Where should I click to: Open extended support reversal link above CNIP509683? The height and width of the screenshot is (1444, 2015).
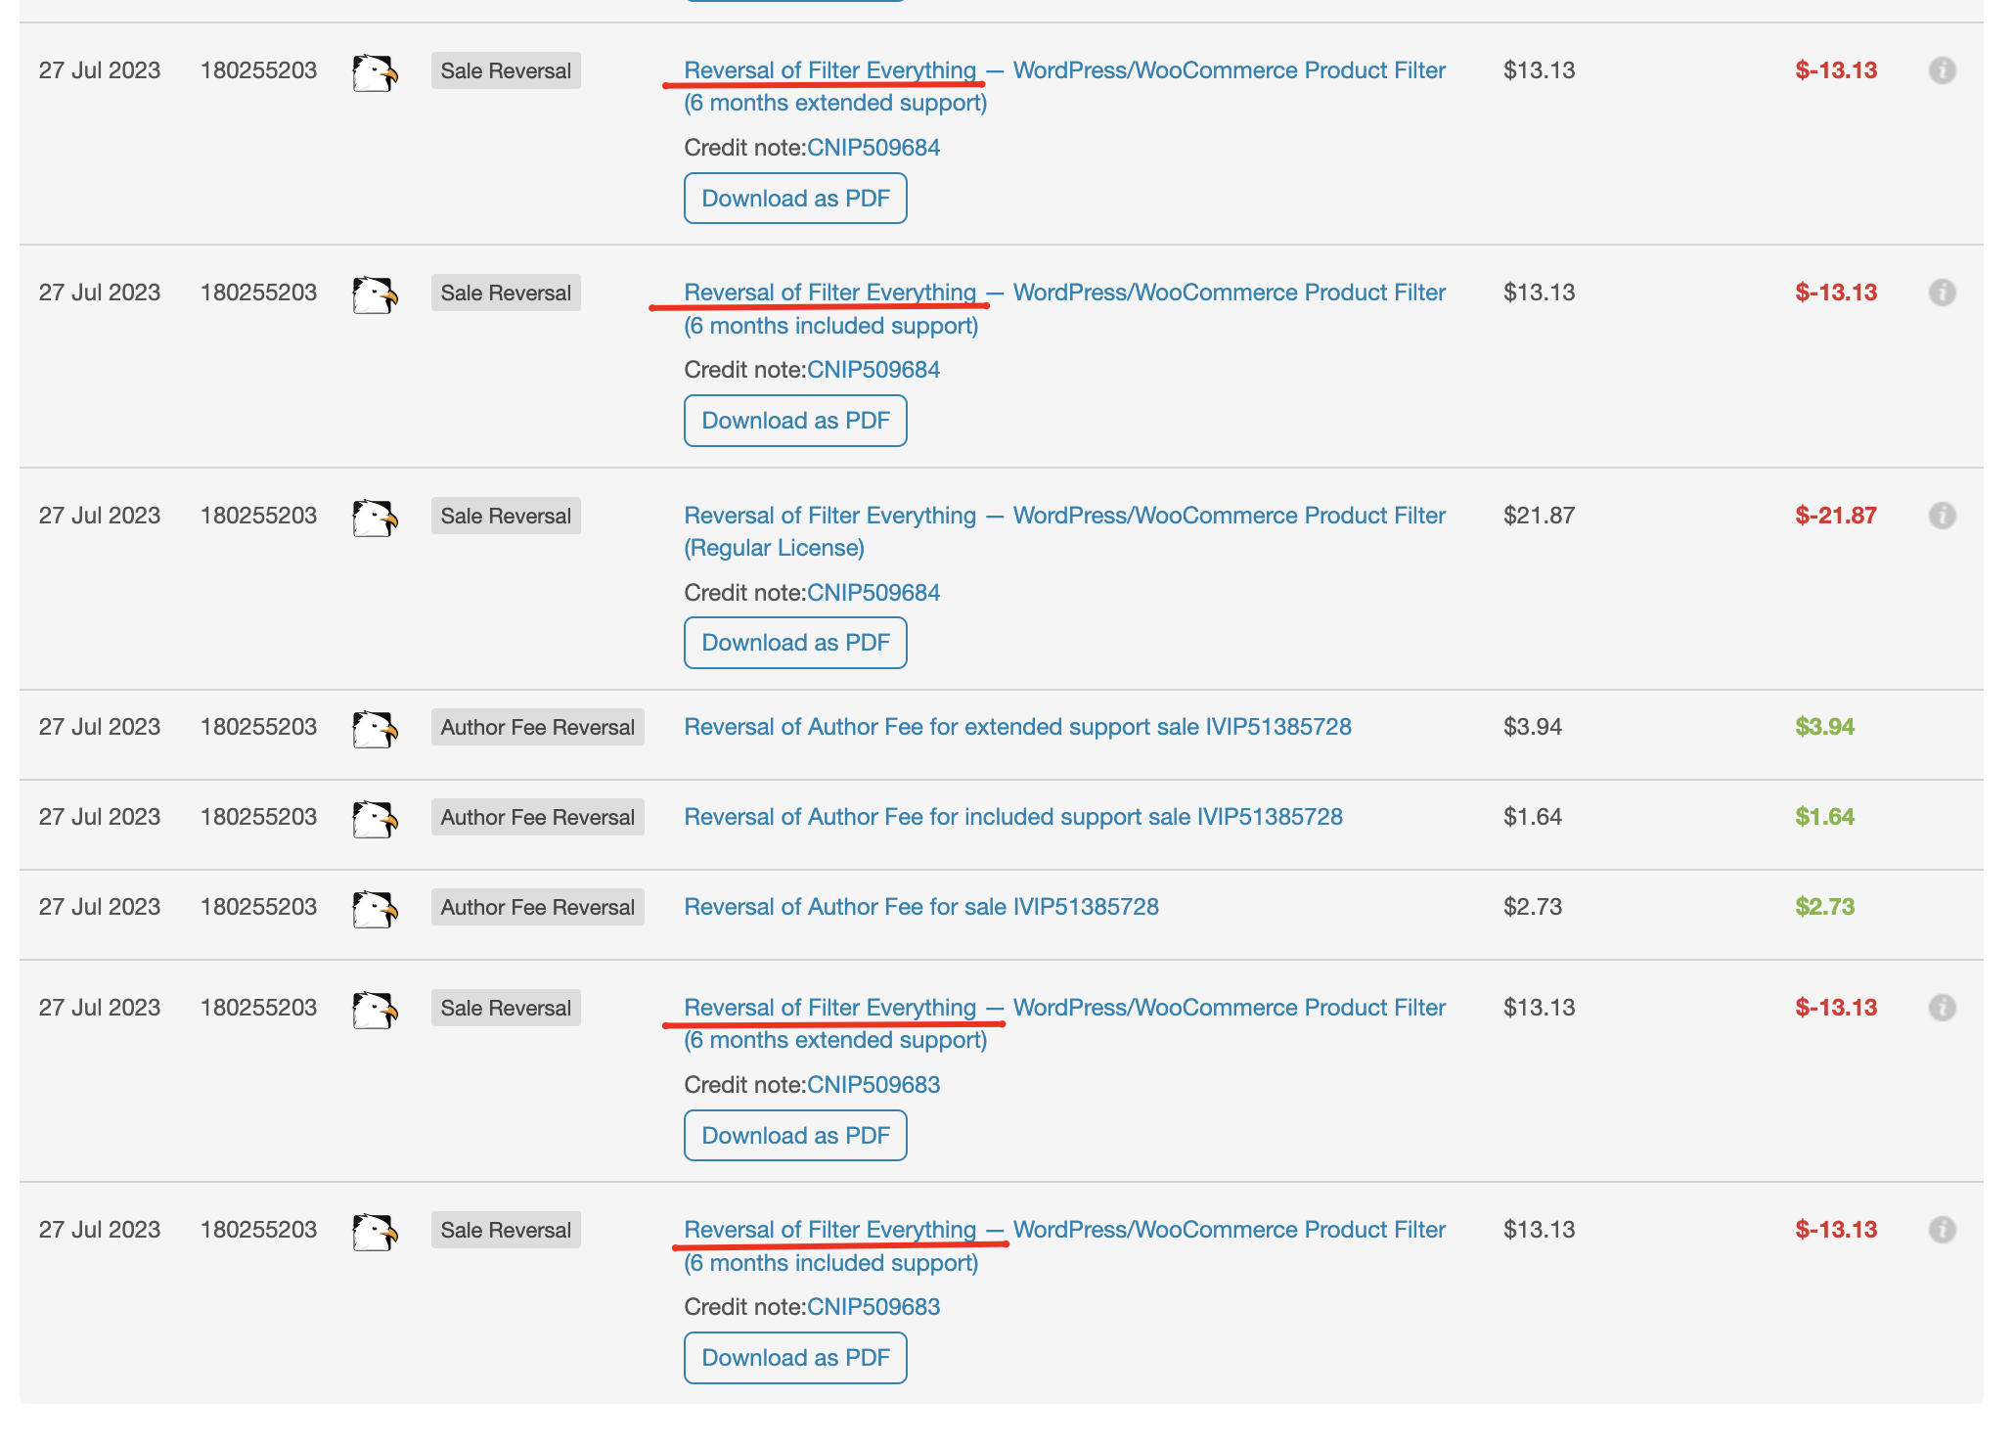click(1064, 1023)
